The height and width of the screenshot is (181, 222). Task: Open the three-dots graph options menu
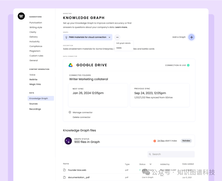117,37
